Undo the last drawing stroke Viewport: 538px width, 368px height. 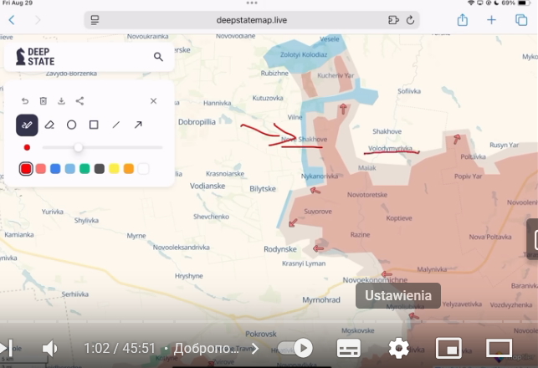(x=25, y=101)
